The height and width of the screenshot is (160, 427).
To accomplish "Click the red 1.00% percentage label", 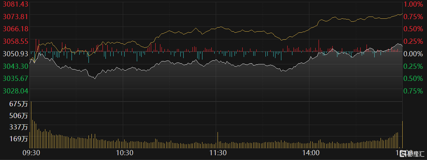I will [x=413, y=4].
